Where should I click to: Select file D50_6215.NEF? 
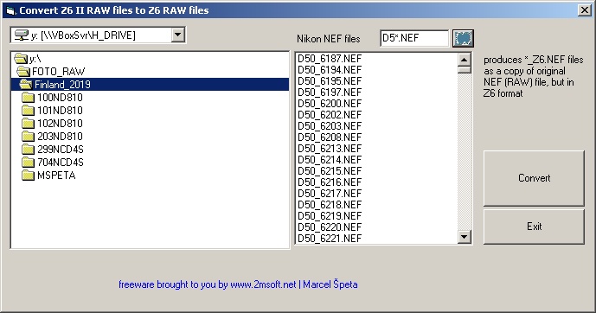click(330, 171)
